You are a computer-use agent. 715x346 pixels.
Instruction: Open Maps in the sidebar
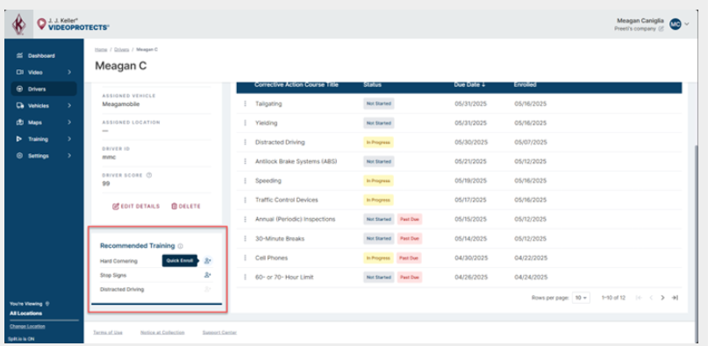point(44,123)
